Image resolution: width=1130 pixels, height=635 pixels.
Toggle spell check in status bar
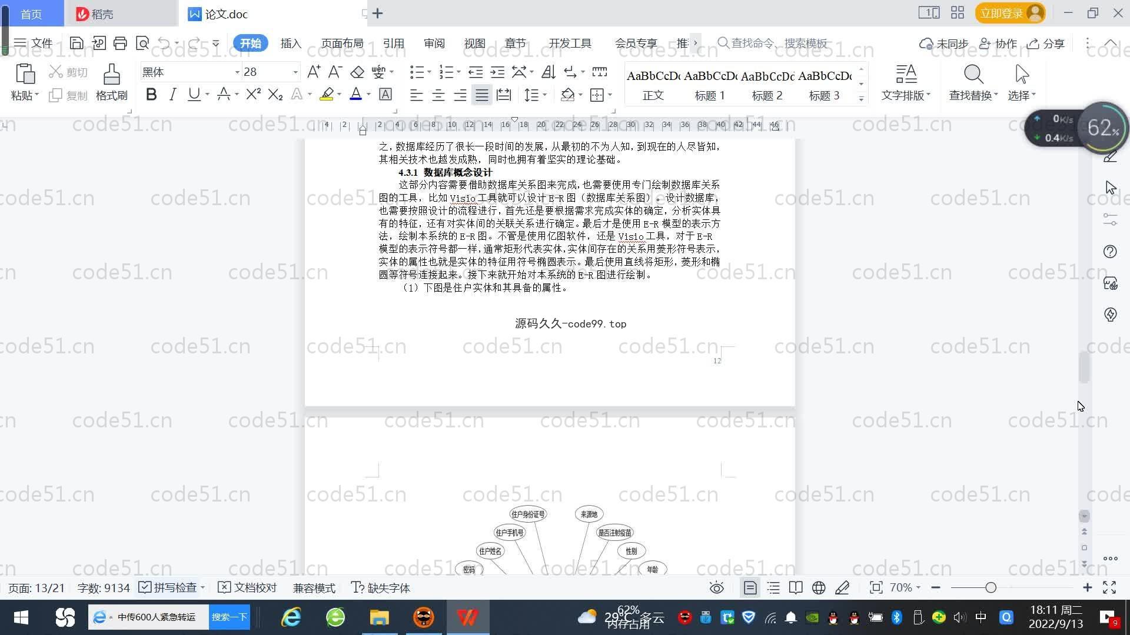(171, 587)
